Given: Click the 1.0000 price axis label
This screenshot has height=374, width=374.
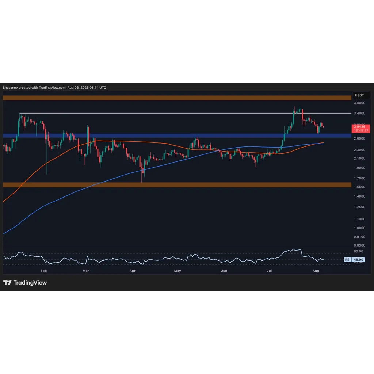Looking at the screenshot, I should pyautogui.click(x=359, y=228).
